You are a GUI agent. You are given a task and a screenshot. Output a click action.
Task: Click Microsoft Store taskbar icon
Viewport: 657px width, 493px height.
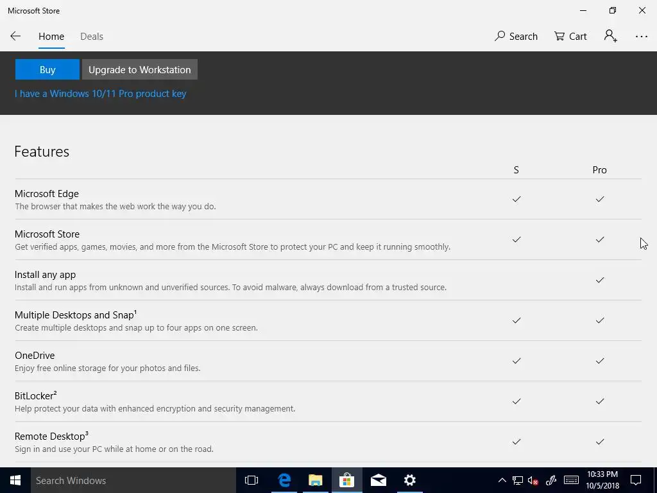pyautogui.click(x=347, y=480)
